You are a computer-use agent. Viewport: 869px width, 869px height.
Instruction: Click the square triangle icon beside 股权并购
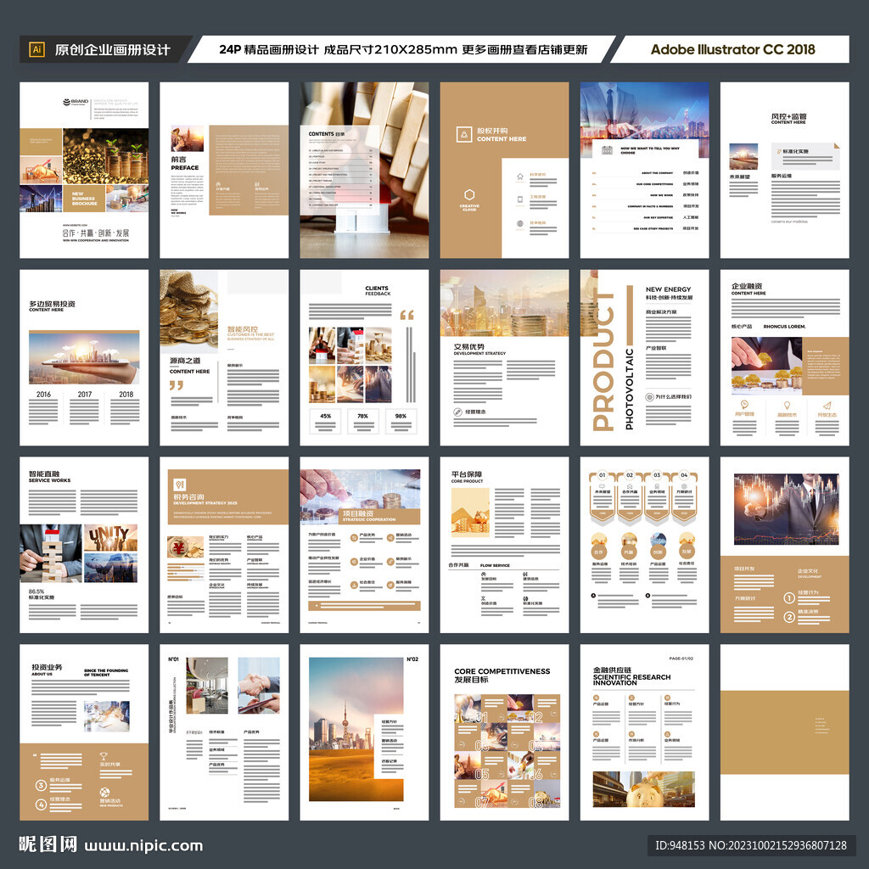pyautogui.click(x=464, y=134)
